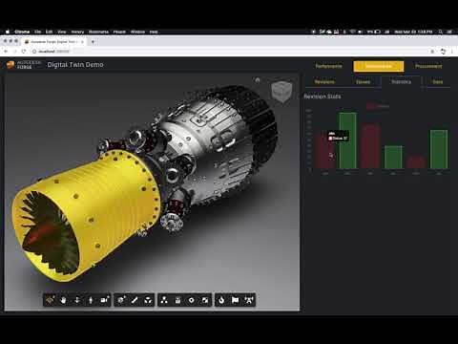Close the Digital Twin browser tab
This screenshot has width=458, height=344.
[x=82, y=42]
